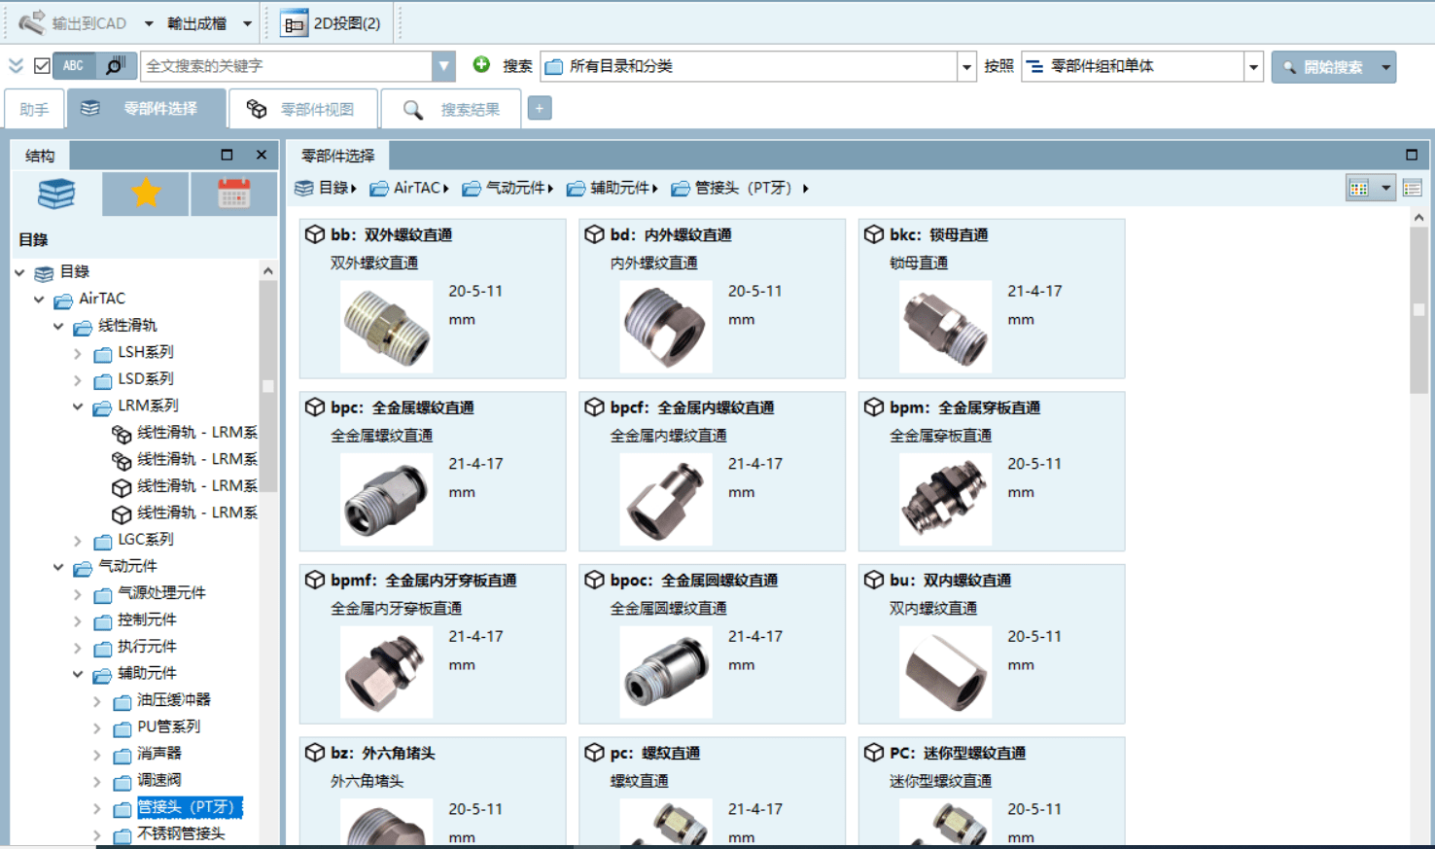Screen dimensions: 1435x849
Task: Select the LGC系列 folder
Action: tap(146, 540)
